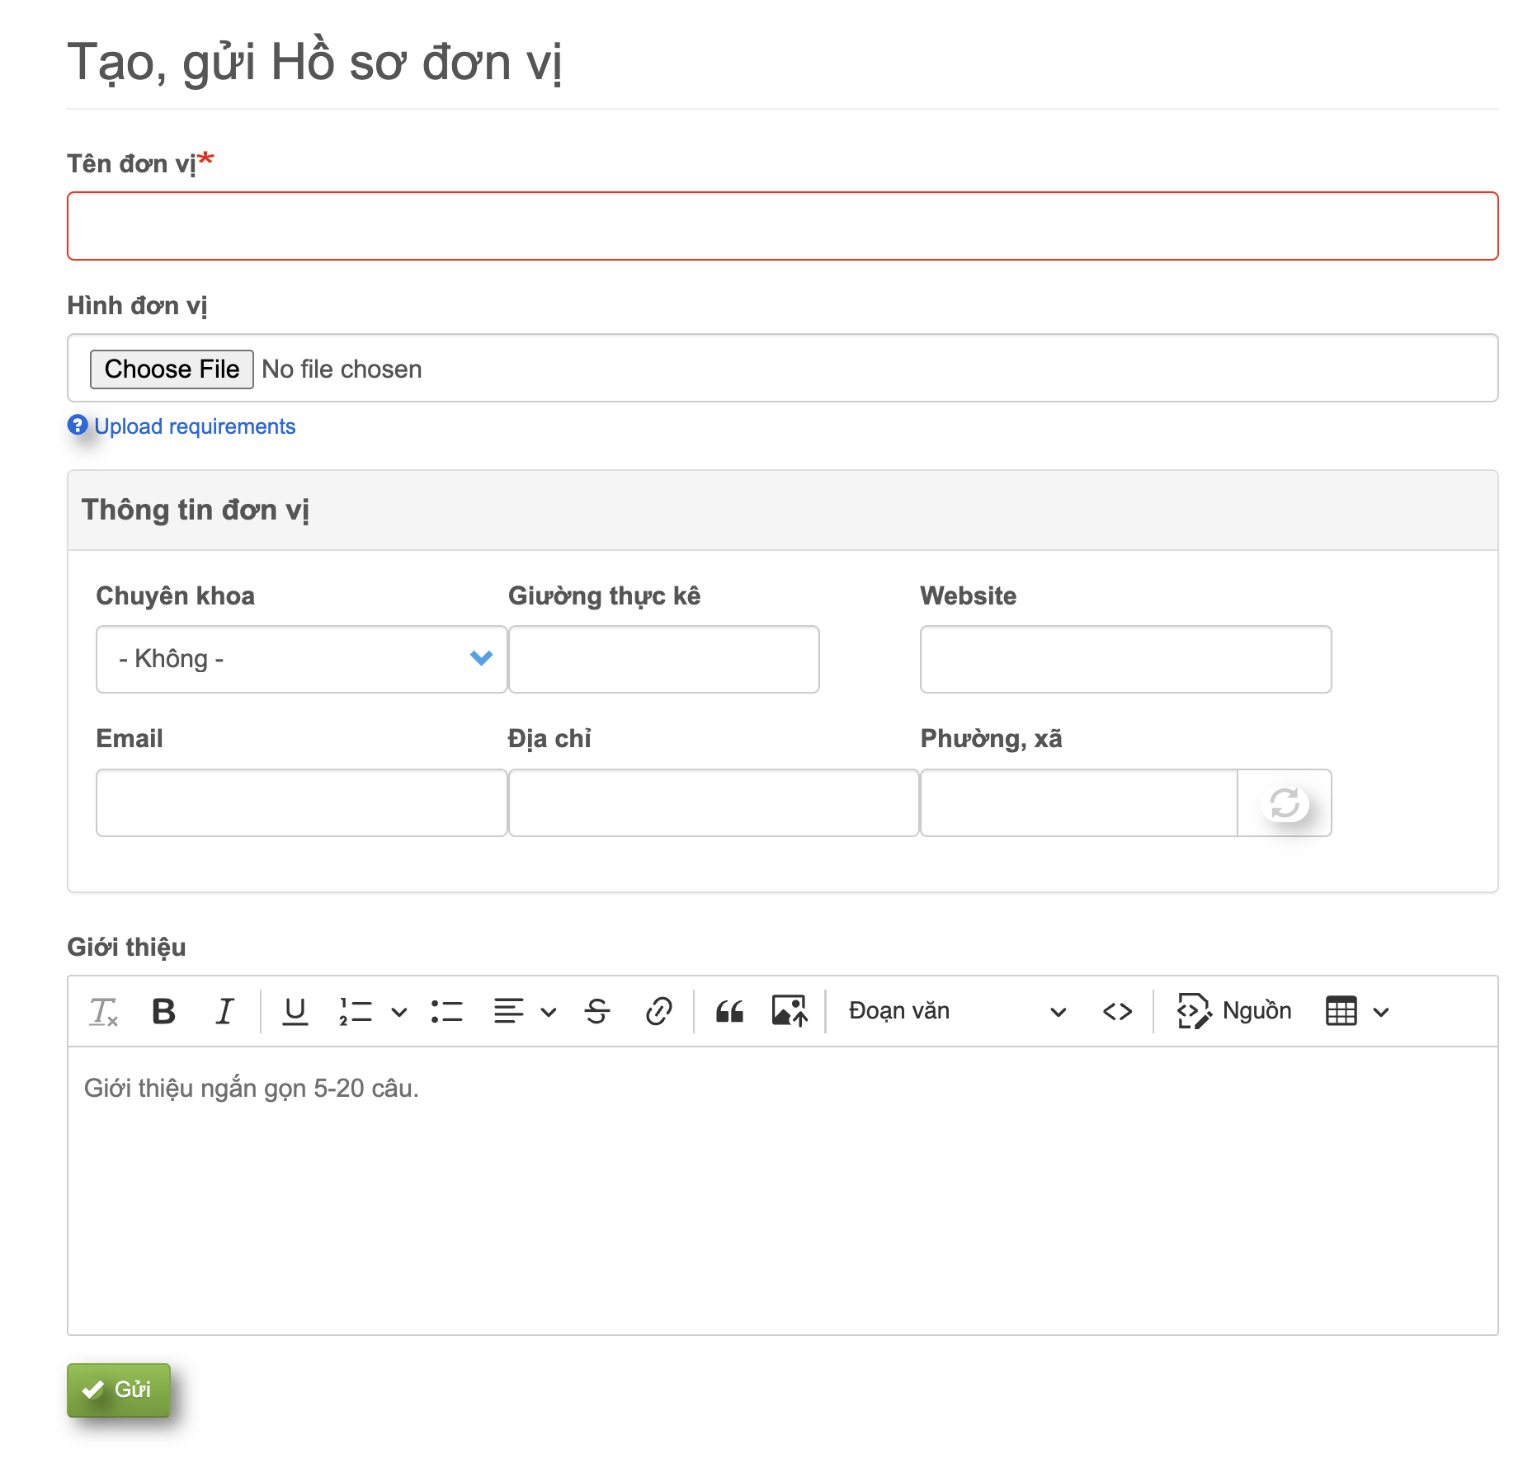
Task: Open the Chuyên khoa dropdown
Action: click(301, 659)
